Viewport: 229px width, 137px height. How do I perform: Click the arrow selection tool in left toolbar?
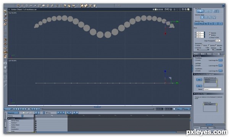tap(5, 11)
